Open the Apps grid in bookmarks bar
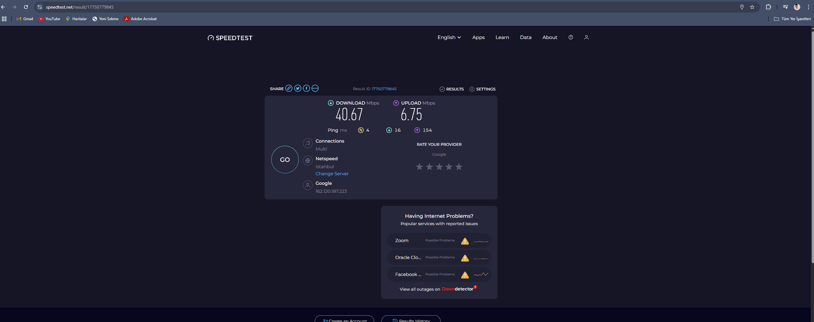 coord(4,19)
